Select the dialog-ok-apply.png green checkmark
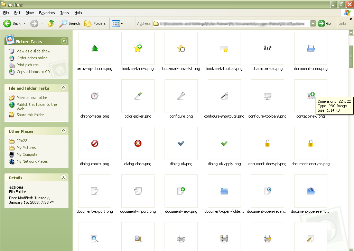Screen dimensions: 354x251 [x=224, y=143]
